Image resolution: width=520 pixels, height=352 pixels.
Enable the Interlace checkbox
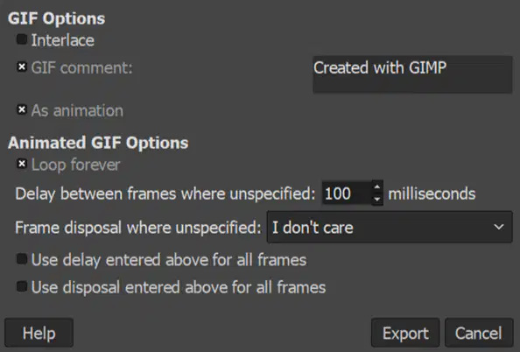22,39
